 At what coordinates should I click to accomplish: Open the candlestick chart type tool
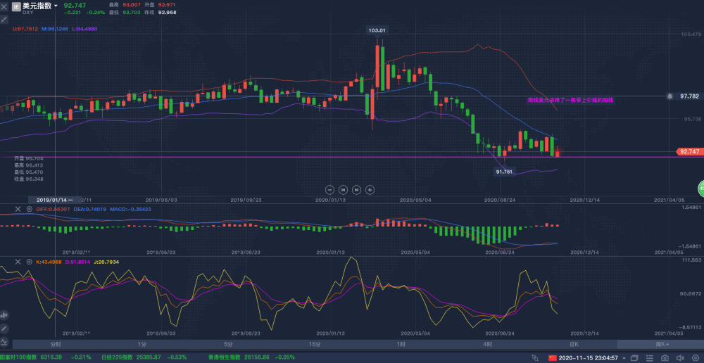[x=4, y=316]
